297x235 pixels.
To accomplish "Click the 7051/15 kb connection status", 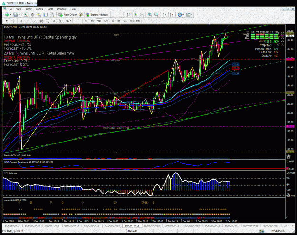I will pyautogui.click(x=278, y=231).
